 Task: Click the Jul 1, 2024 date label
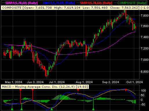57,82
